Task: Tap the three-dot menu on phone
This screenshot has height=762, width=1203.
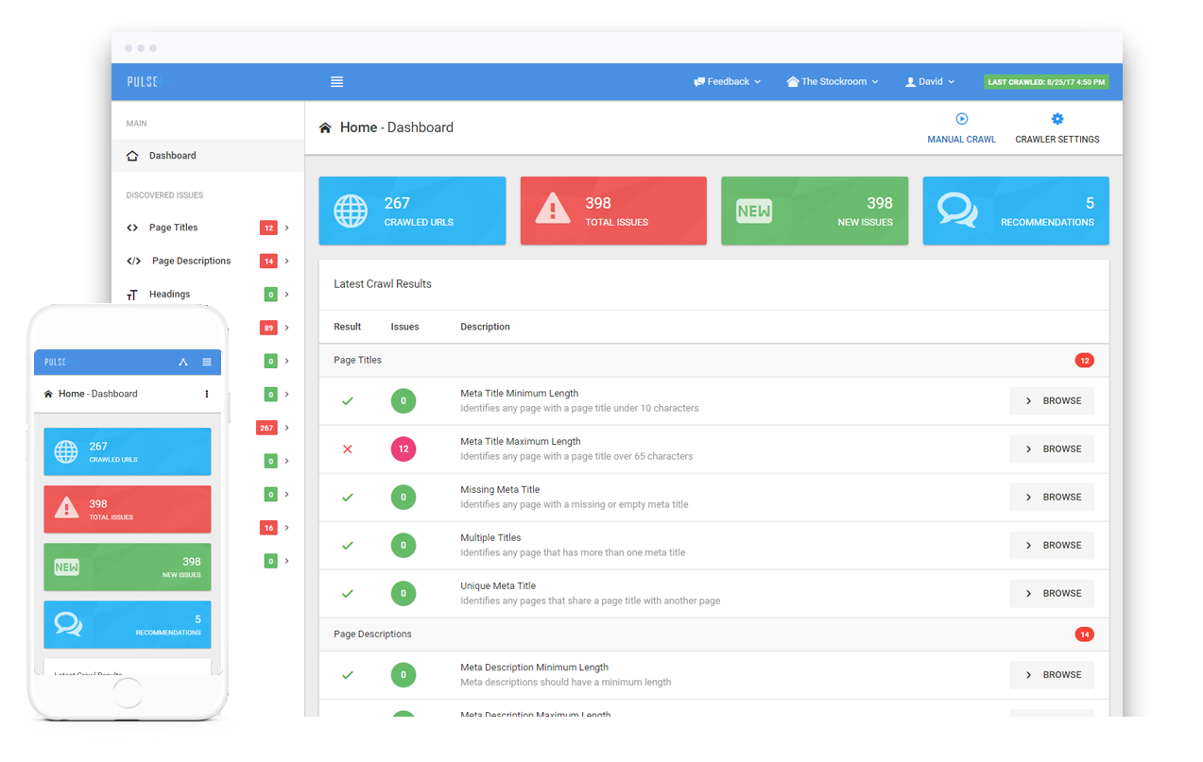Action: coord(207,394)
